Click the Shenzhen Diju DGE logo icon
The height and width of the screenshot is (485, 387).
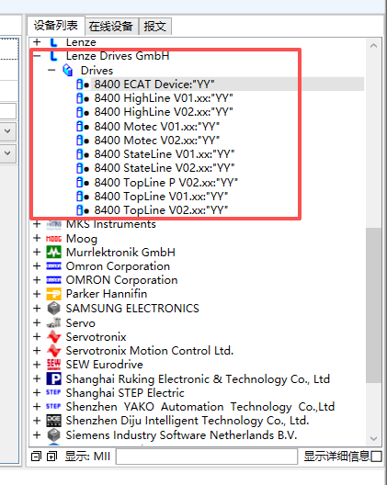[x=53, y=421]
